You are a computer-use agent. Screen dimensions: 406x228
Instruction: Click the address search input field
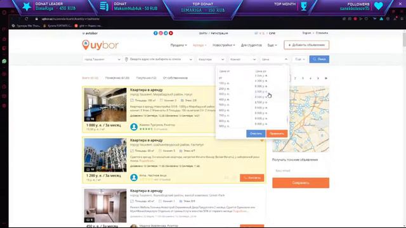159,59
